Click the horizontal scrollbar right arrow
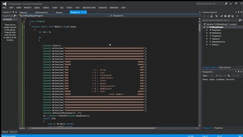Screen dimensions: 243x137 click(197, 128)
